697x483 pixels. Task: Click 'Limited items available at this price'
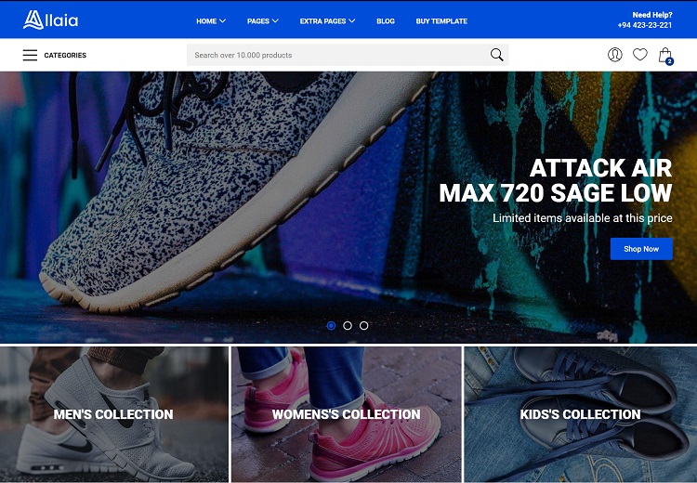[x=583, y=218]
